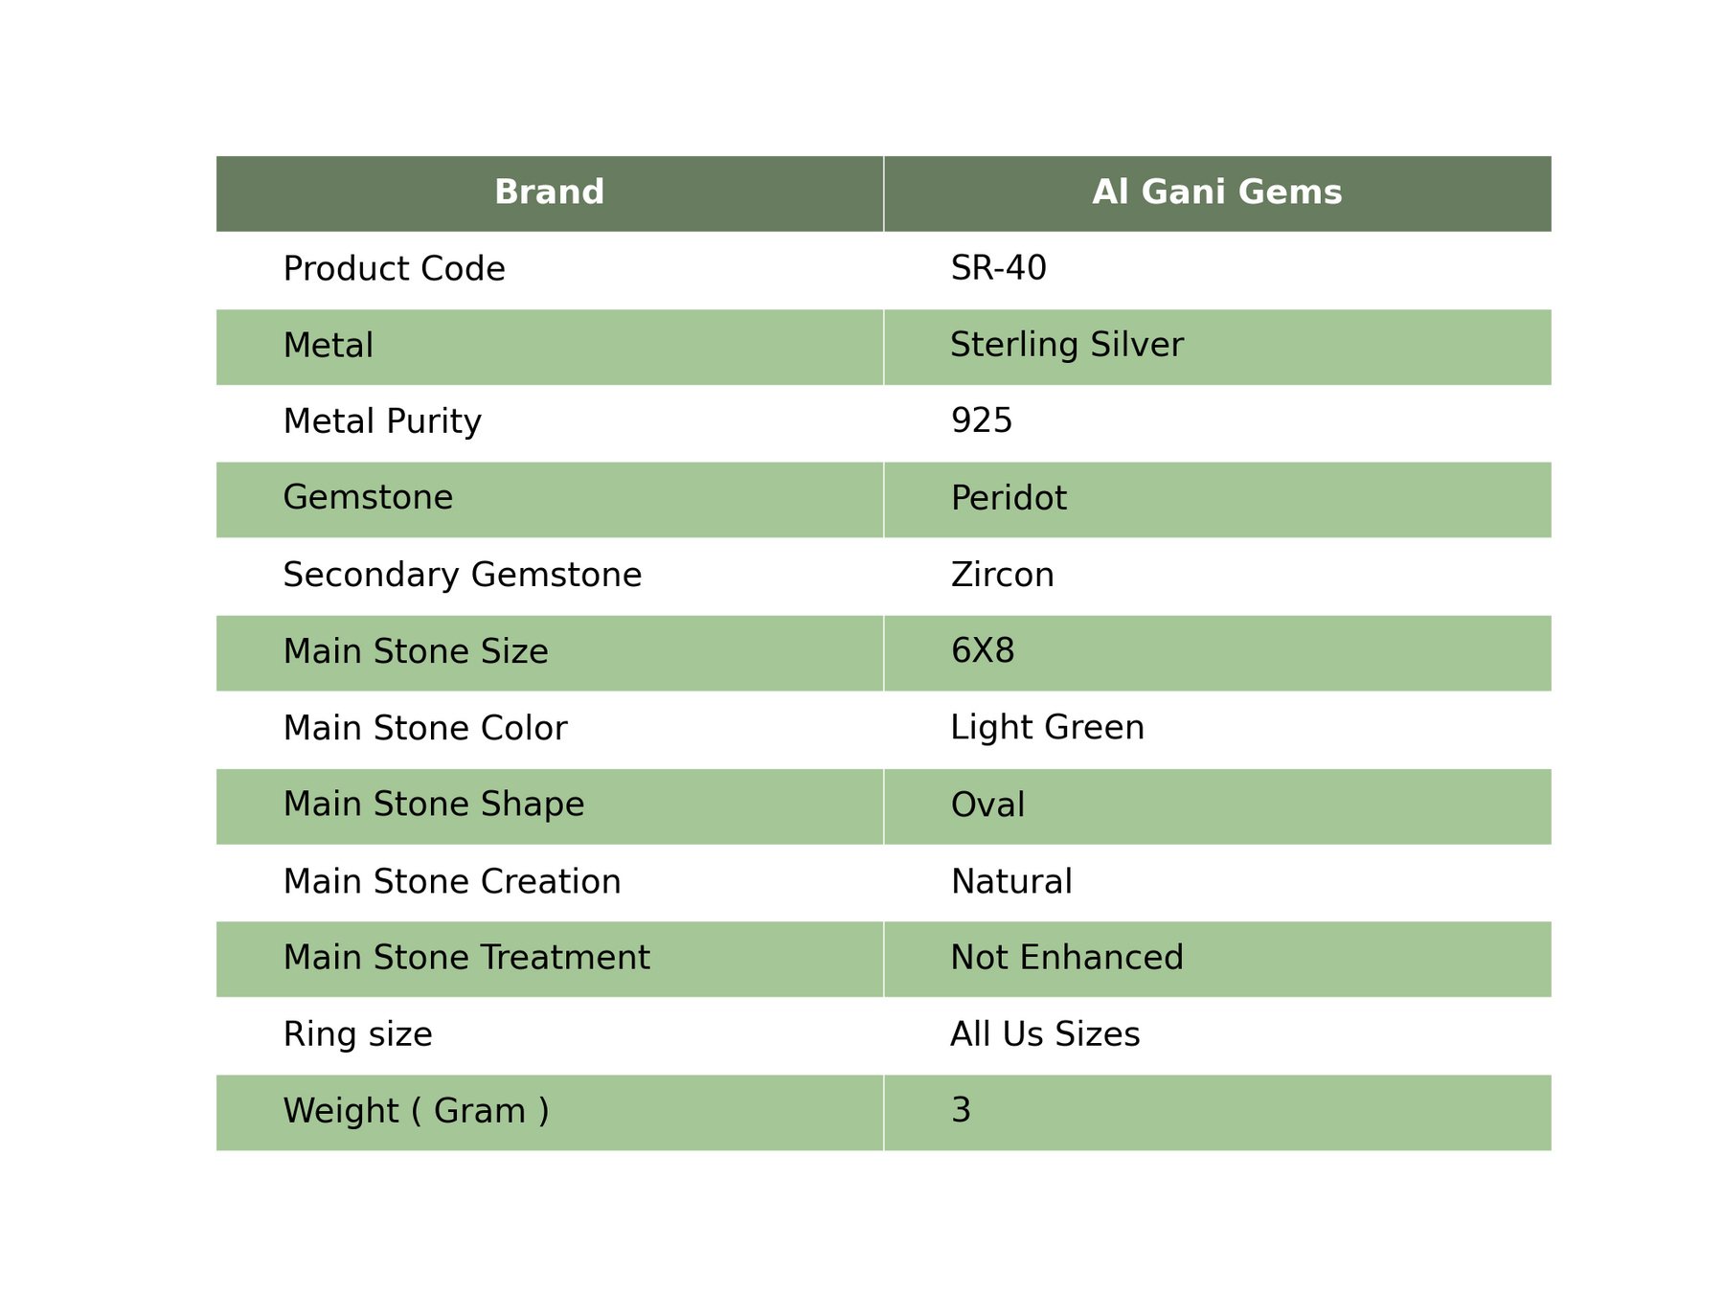Select the Peridot gemstone value

pyautogui.click(x=1009, y=499)
